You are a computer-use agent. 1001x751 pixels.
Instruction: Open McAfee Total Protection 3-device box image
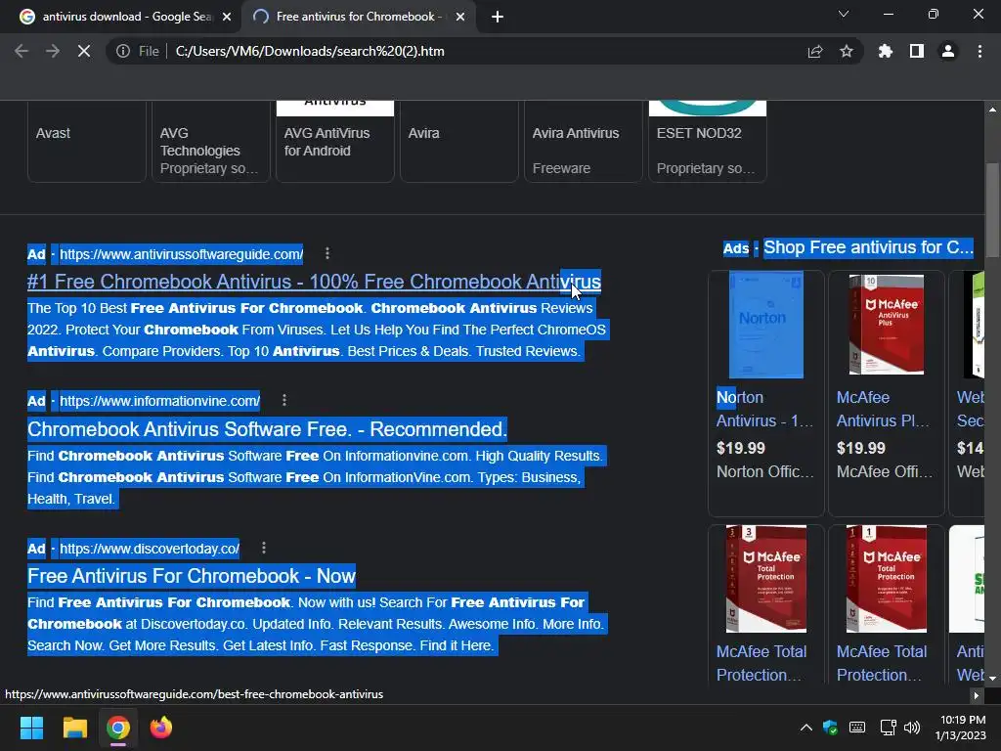[766, 579]
